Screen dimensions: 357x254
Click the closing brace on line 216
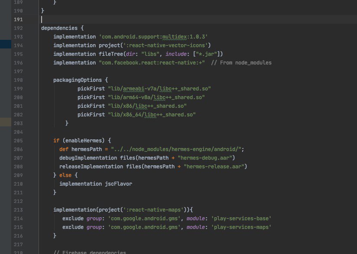coord(55,236)
